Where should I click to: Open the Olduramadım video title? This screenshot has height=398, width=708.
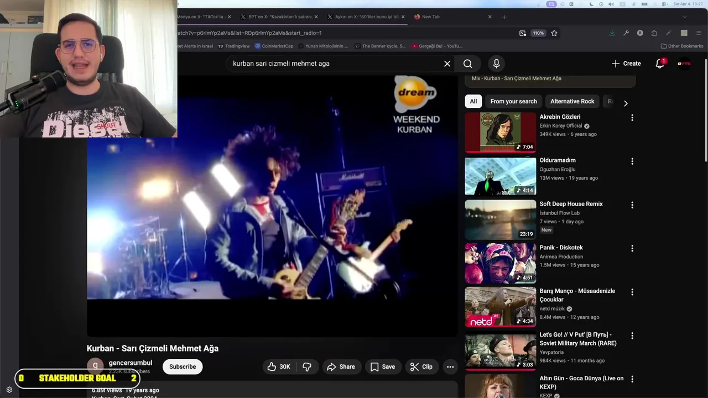click(x=558, y=160)
